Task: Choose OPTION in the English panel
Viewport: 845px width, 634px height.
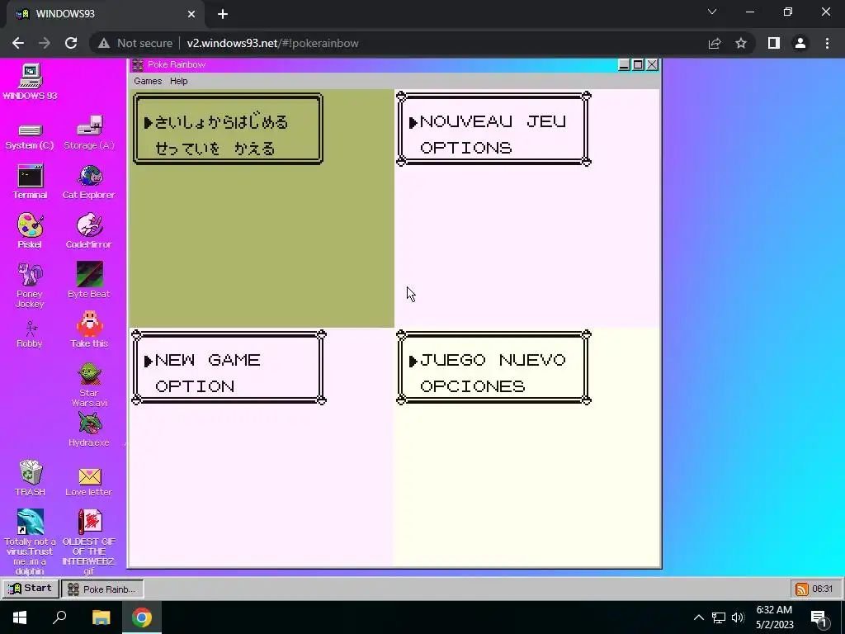Action: pos(195,386)
